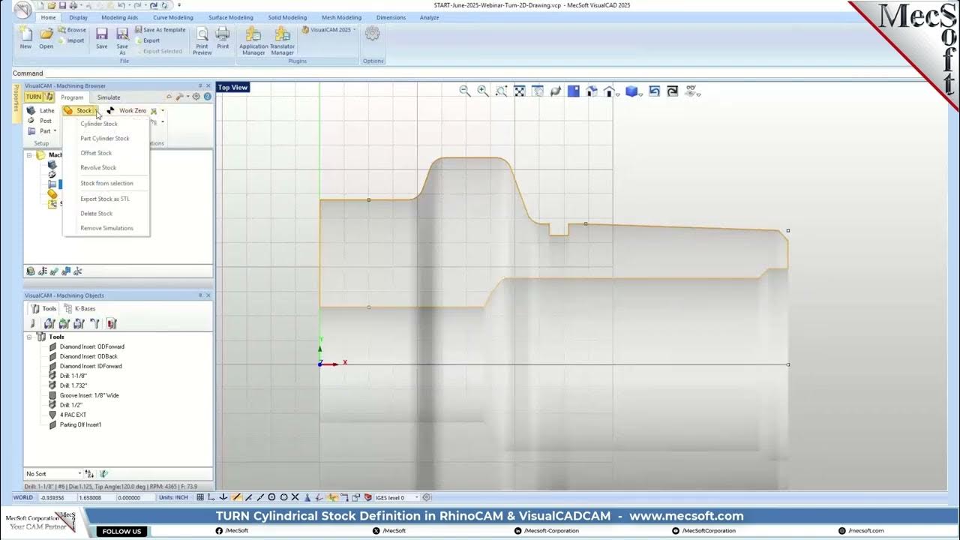Click in the Command input line
The image size is (960, 540).
pyautogui.click(x=495, y=73)
